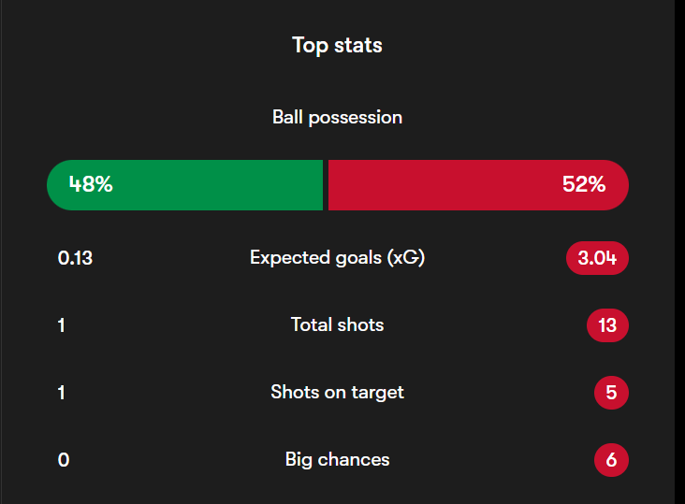Select the Ball possession label
This screenshot has width=685, height=504.
point(337,118)
